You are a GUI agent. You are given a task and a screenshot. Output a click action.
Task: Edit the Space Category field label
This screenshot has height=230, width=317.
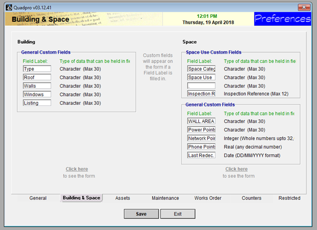(x=201, y=69)
